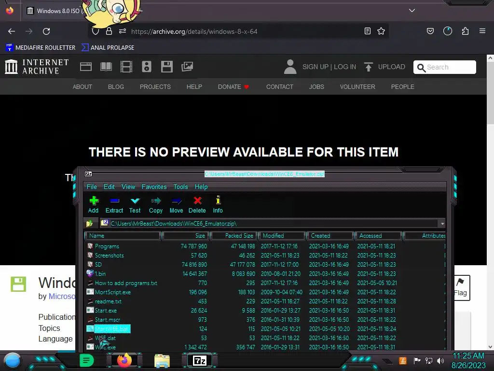Go back in Firefox browser
Screen dimensions: 494x371
12,31
